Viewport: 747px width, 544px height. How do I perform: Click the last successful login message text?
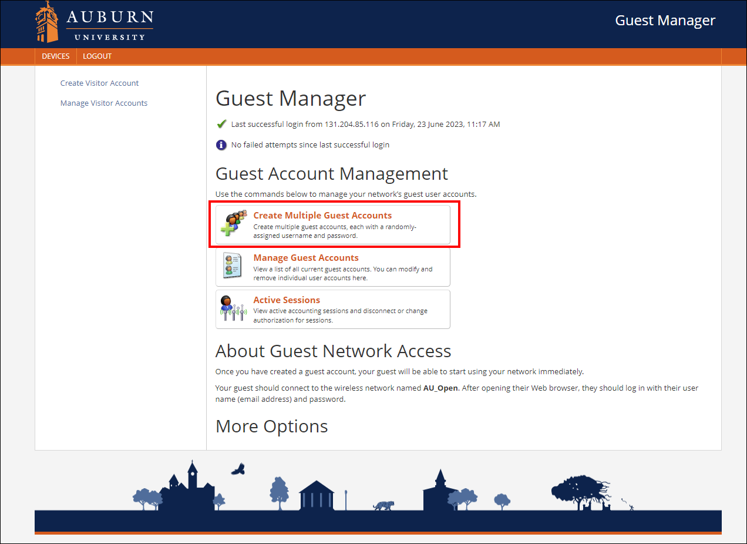(x=365, y=125)
